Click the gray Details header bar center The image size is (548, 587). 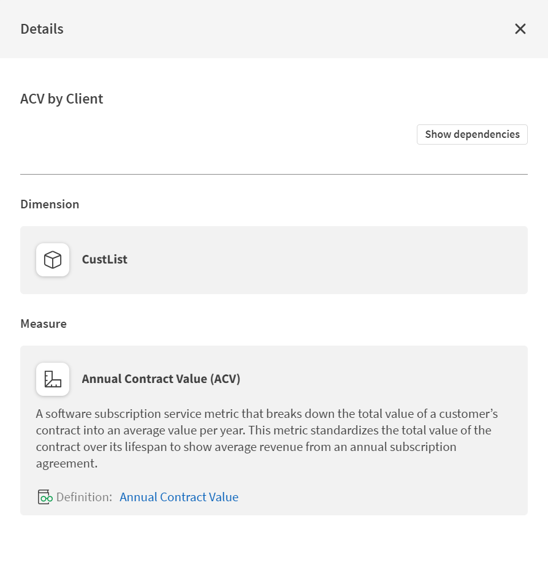(x=273, y=29)
